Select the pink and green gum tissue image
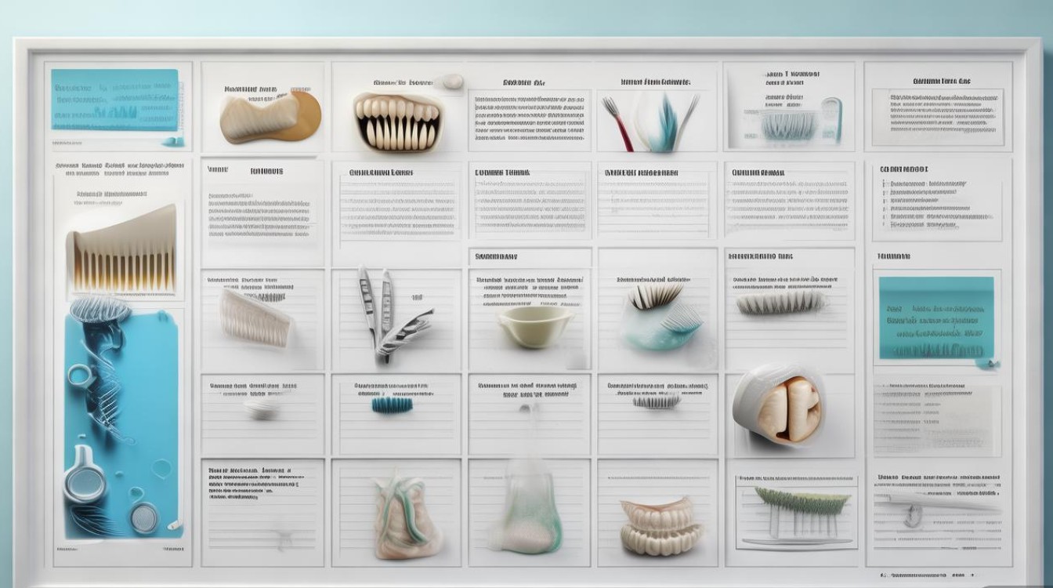The image size is (1053, 588). (406, 516)
